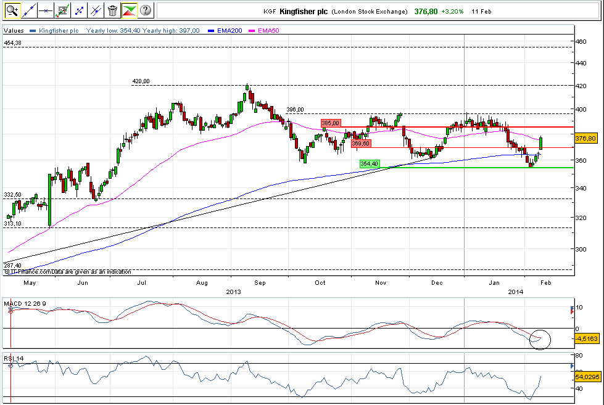Click the red '369,60' level label
Screen dimensions: 604x405
click(x=361, y=144)
